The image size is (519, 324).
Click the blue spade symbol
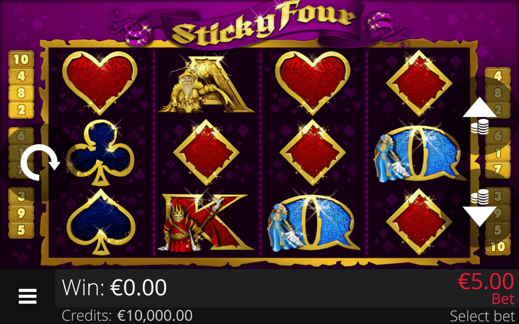(x=100, y=222)
